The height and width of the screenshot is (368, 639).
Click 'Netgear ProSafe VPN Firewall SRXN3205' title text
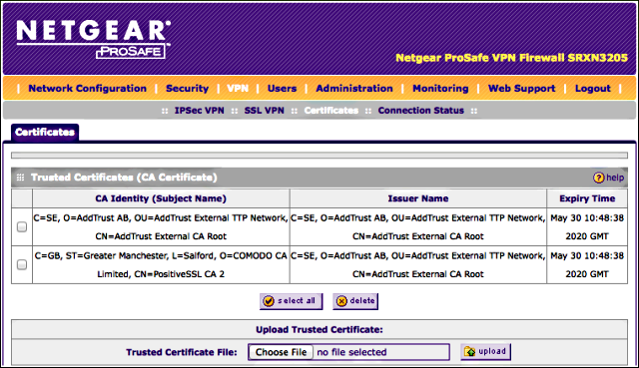512,58
